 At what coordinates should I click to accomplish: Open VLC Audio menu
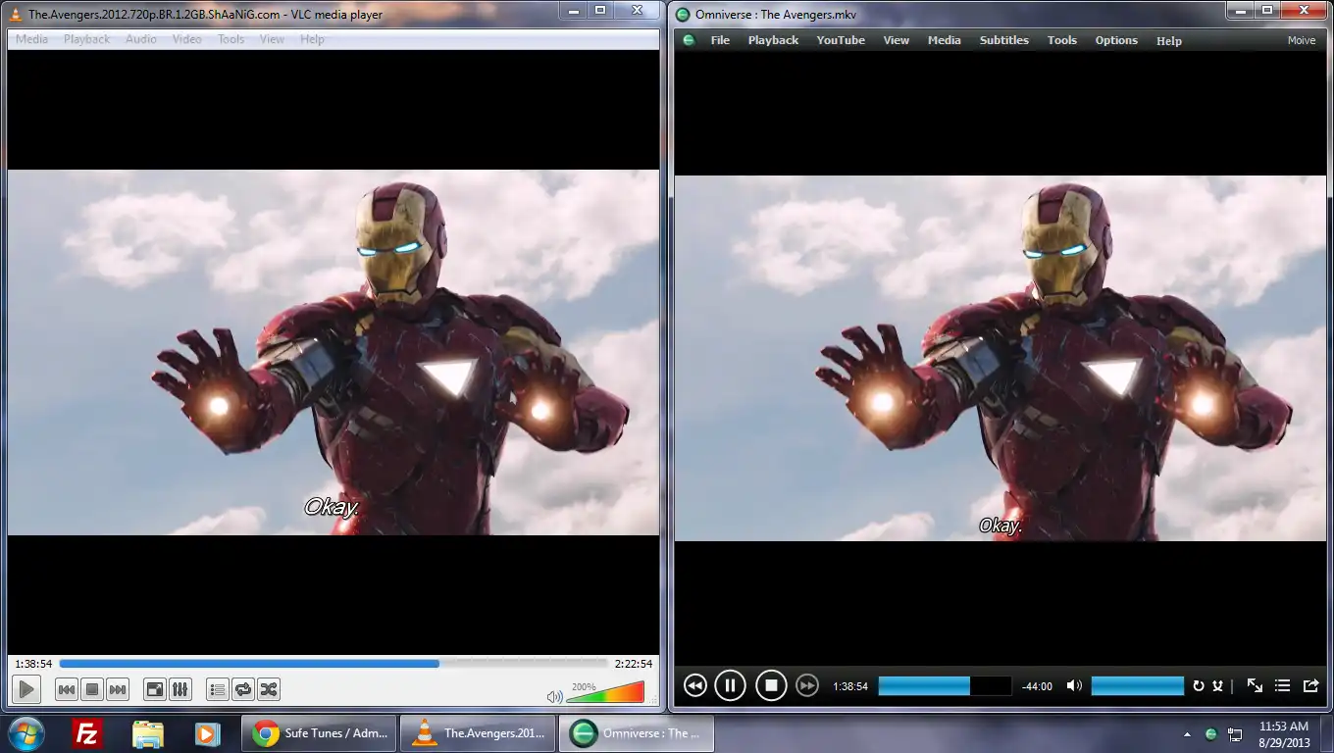141,39
